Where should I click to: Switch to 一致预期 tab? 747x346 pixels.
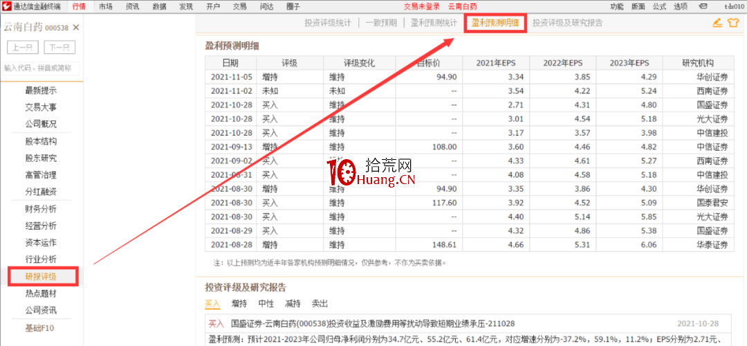click(380, 22)
